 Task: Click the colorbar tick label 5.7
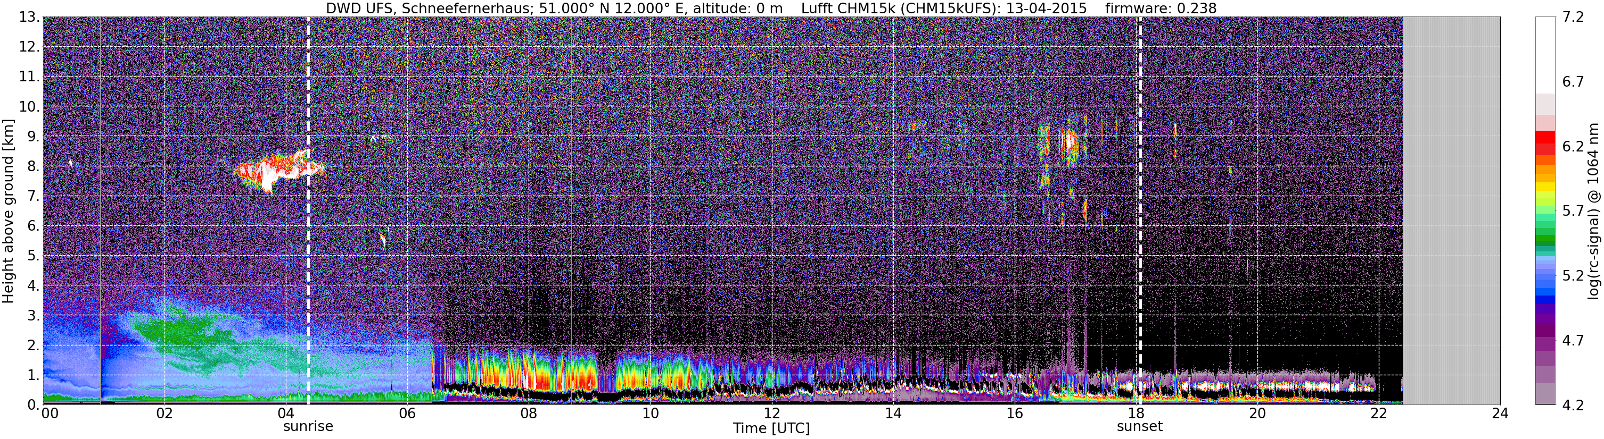(1573, 212)
